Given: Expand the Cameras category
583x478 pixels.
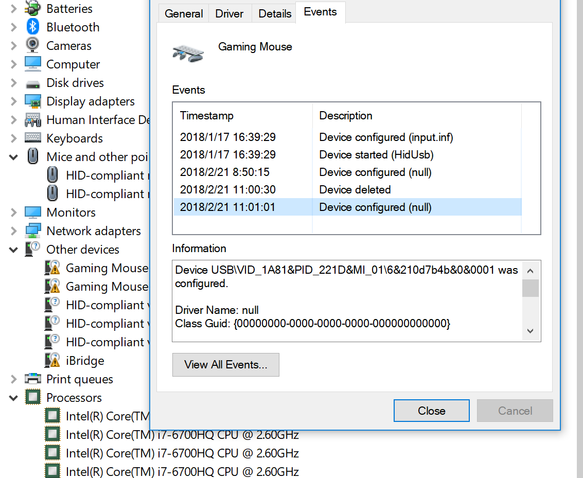Looking at the screenshot, I should click(x=13, y=46).
